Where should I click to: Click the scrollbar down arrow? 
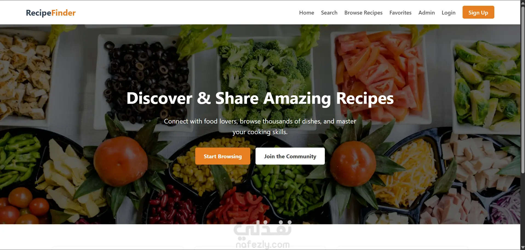point(523,247)
